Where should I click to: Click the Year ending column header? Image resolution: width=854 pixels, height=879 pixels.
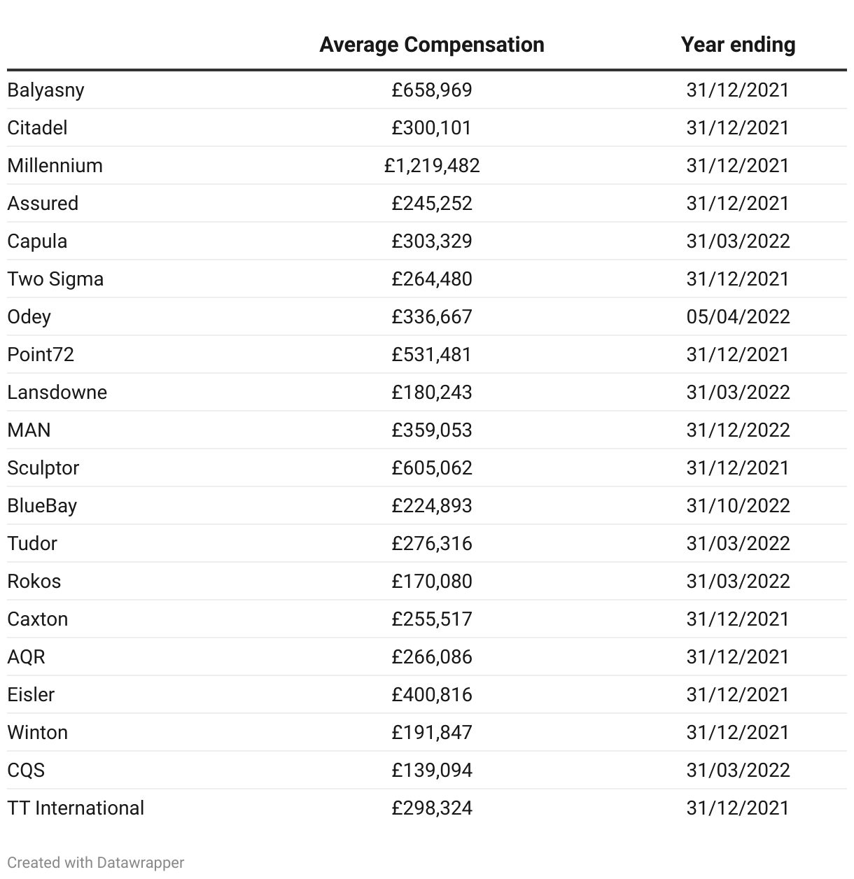[x=738, y=45]
